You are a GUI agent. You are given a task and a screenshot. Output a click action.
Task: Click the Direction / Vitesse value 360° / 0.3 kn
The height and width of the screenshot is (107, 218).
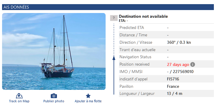(x=179, y=42)
